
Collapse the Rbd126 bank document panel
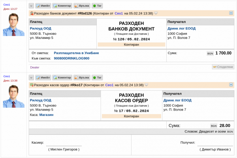(231, 13)
